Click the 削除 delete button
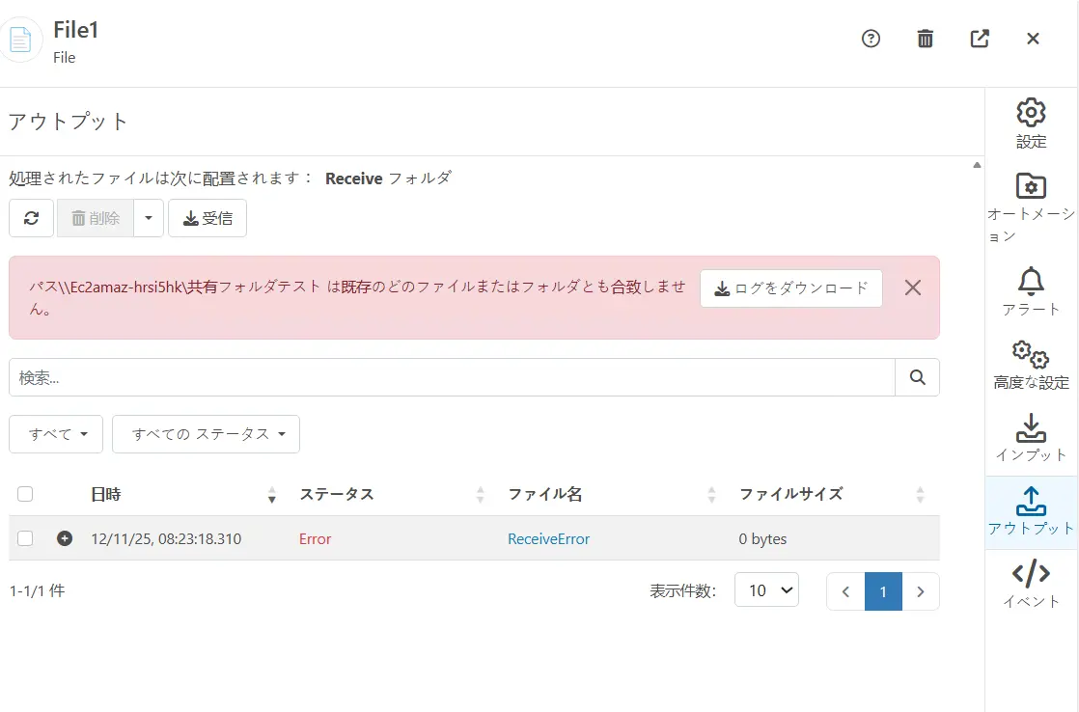This screenshot has width=1079, height=712. click(96, 218)
